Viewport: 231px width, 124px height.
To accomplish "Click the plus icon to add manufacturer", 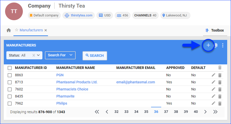I will 208,45.
